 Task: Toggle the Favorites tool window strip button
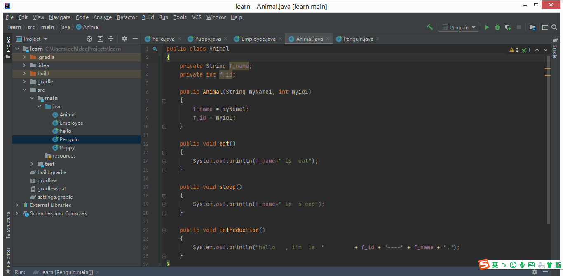(x=8, y=260)
